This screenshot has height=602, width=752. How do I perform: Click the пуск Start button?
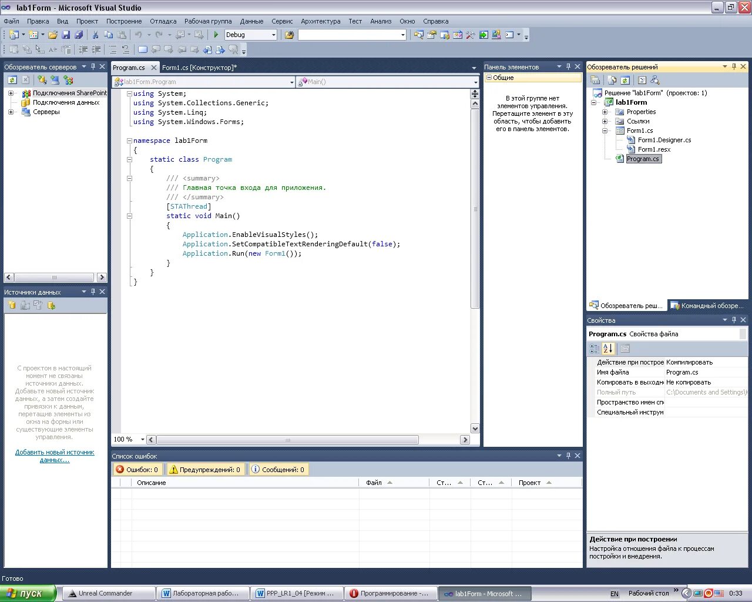tap(28, 593)
